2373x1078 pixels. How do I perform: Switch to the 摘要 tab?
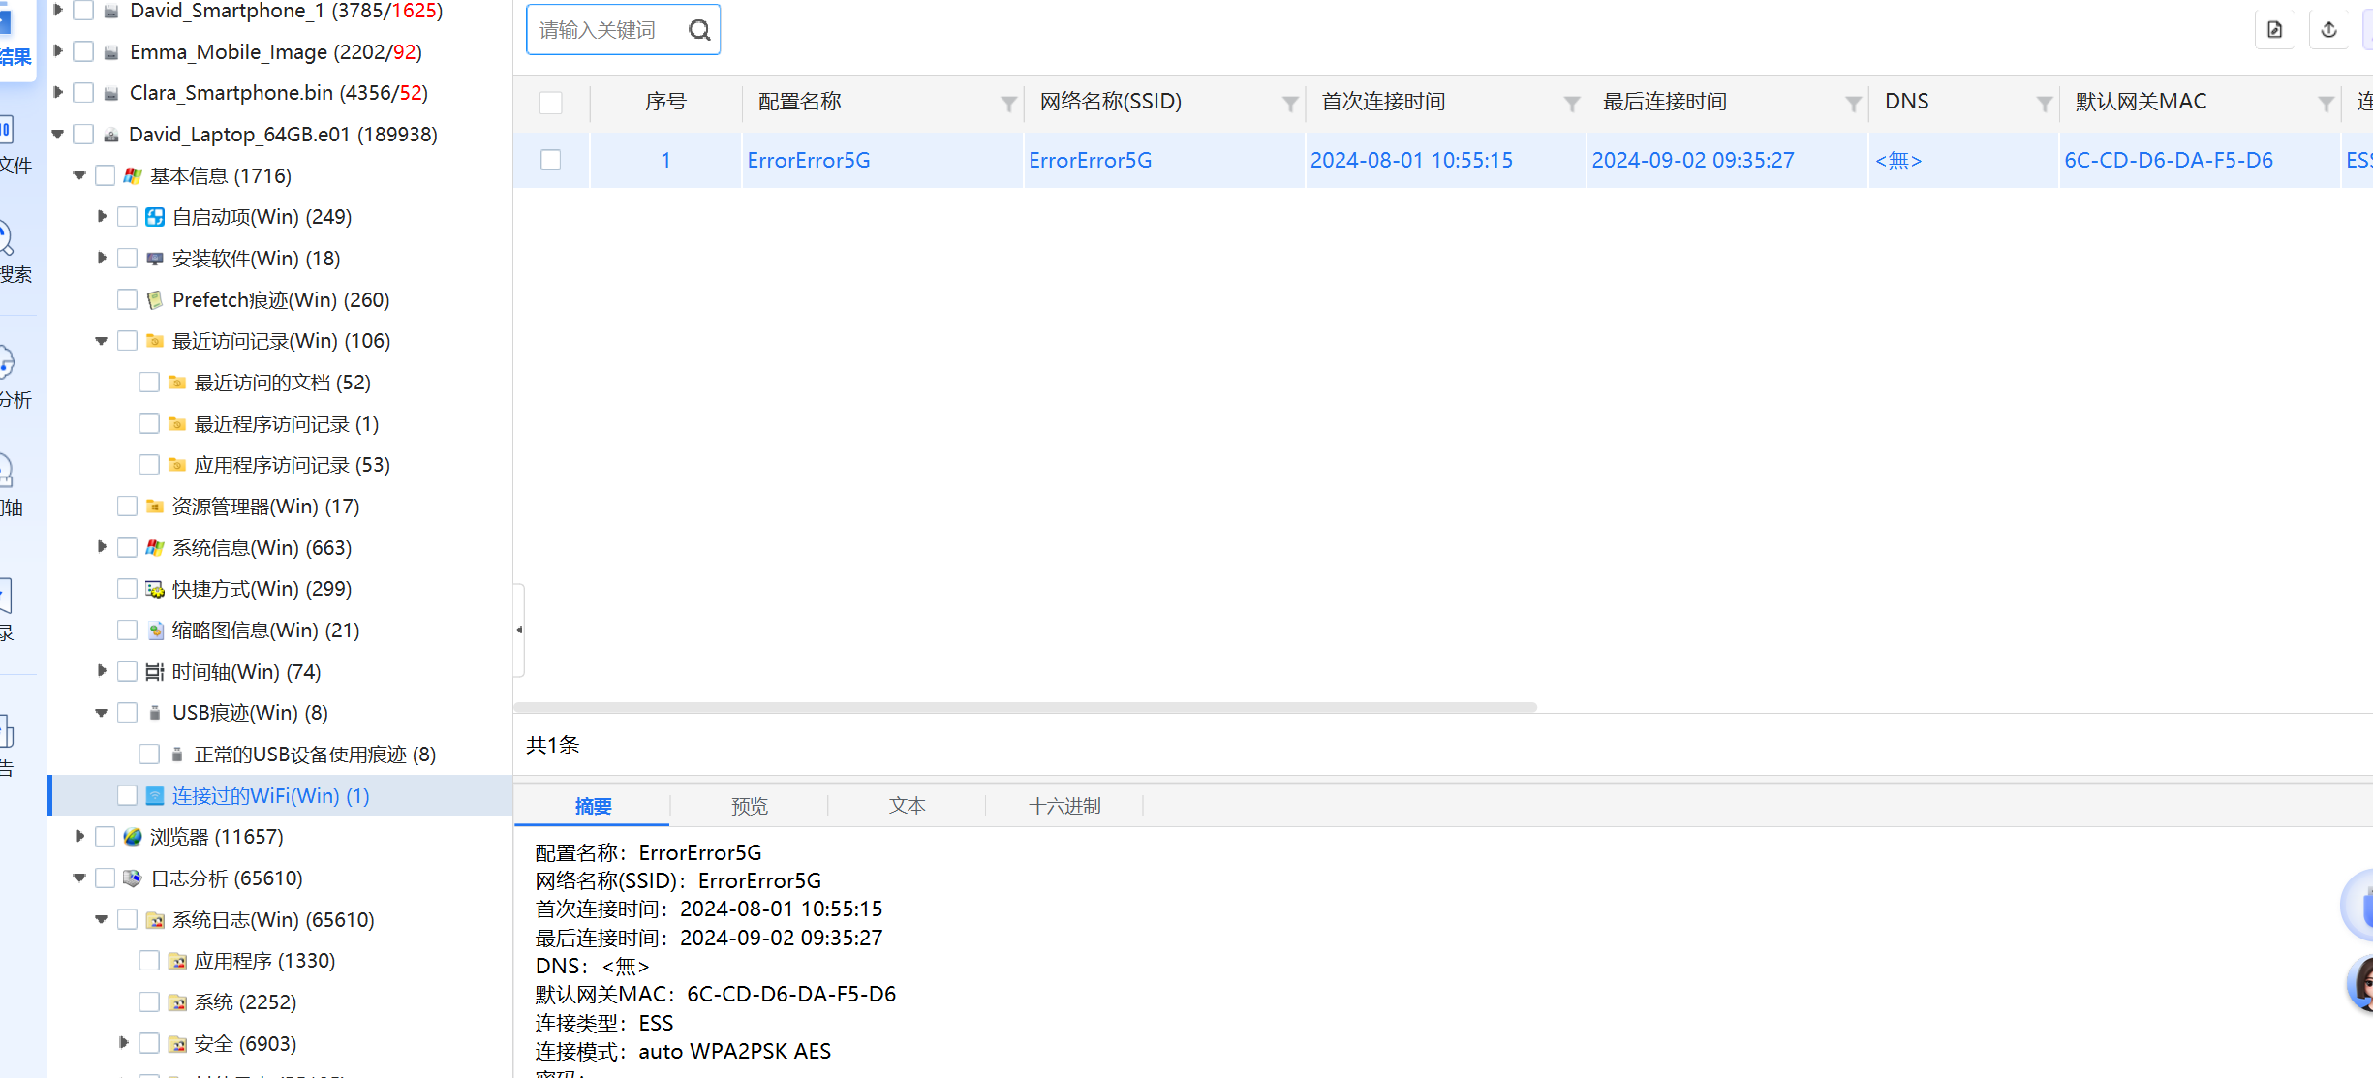[x=593, y=806]
